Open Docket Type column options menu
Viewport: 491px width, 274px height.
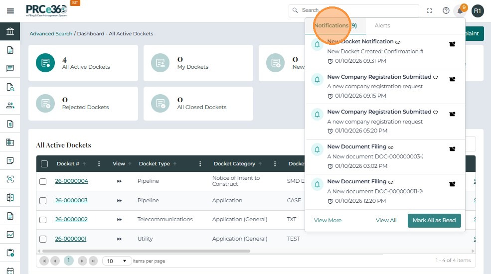point(200,164)
